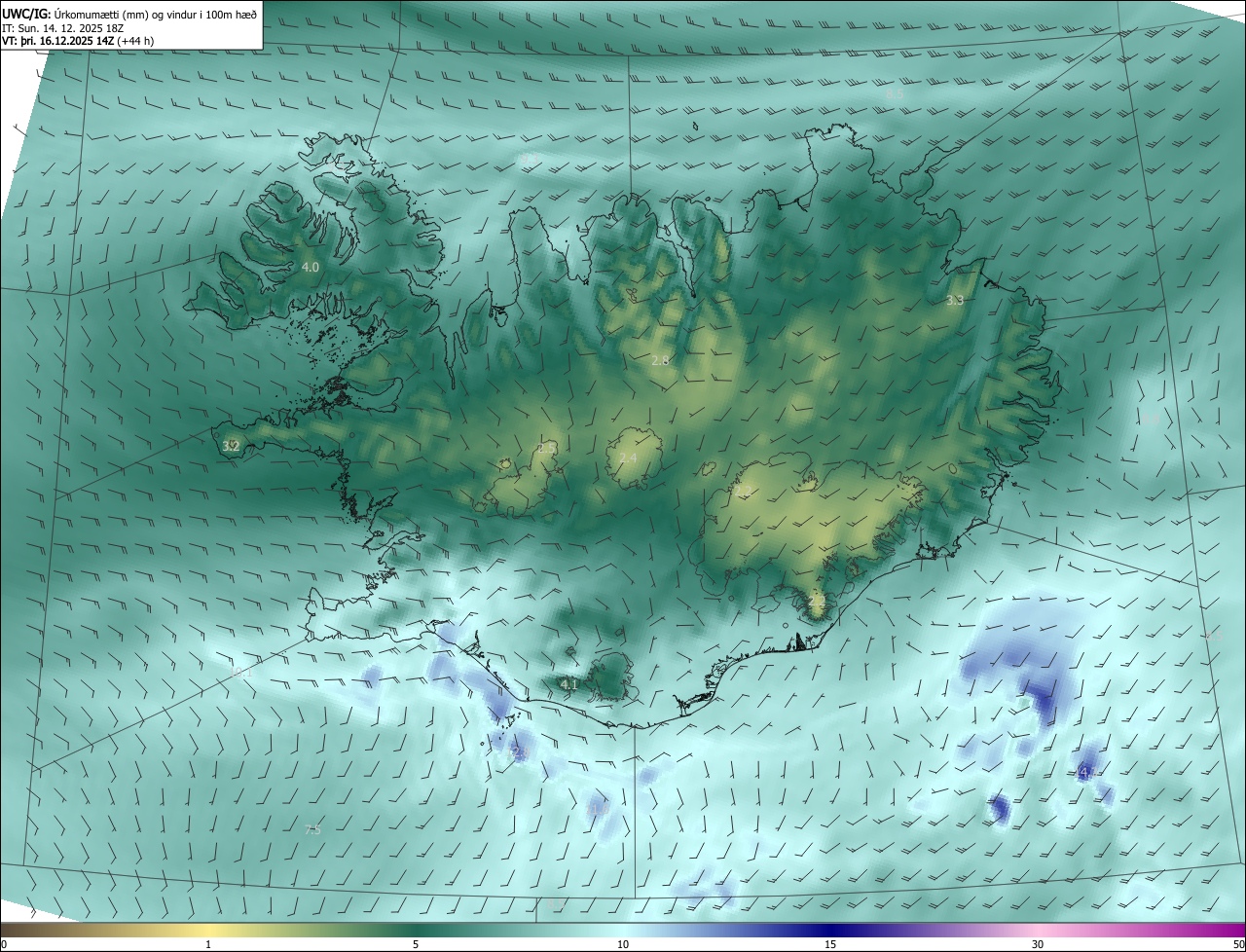Click the 3.3 value in East Iceland
This screenshot has height=952, width=1246.
pyautogui.click(x=955, y=301)
